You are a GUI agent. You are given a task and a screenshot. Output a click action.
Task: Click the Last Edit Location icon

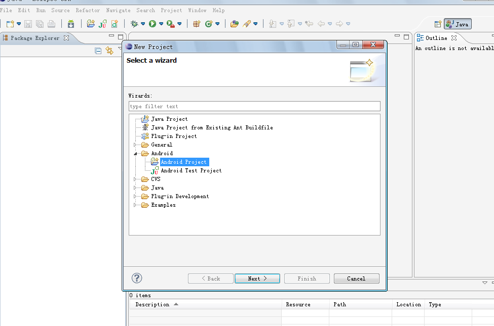click(310, 24)
